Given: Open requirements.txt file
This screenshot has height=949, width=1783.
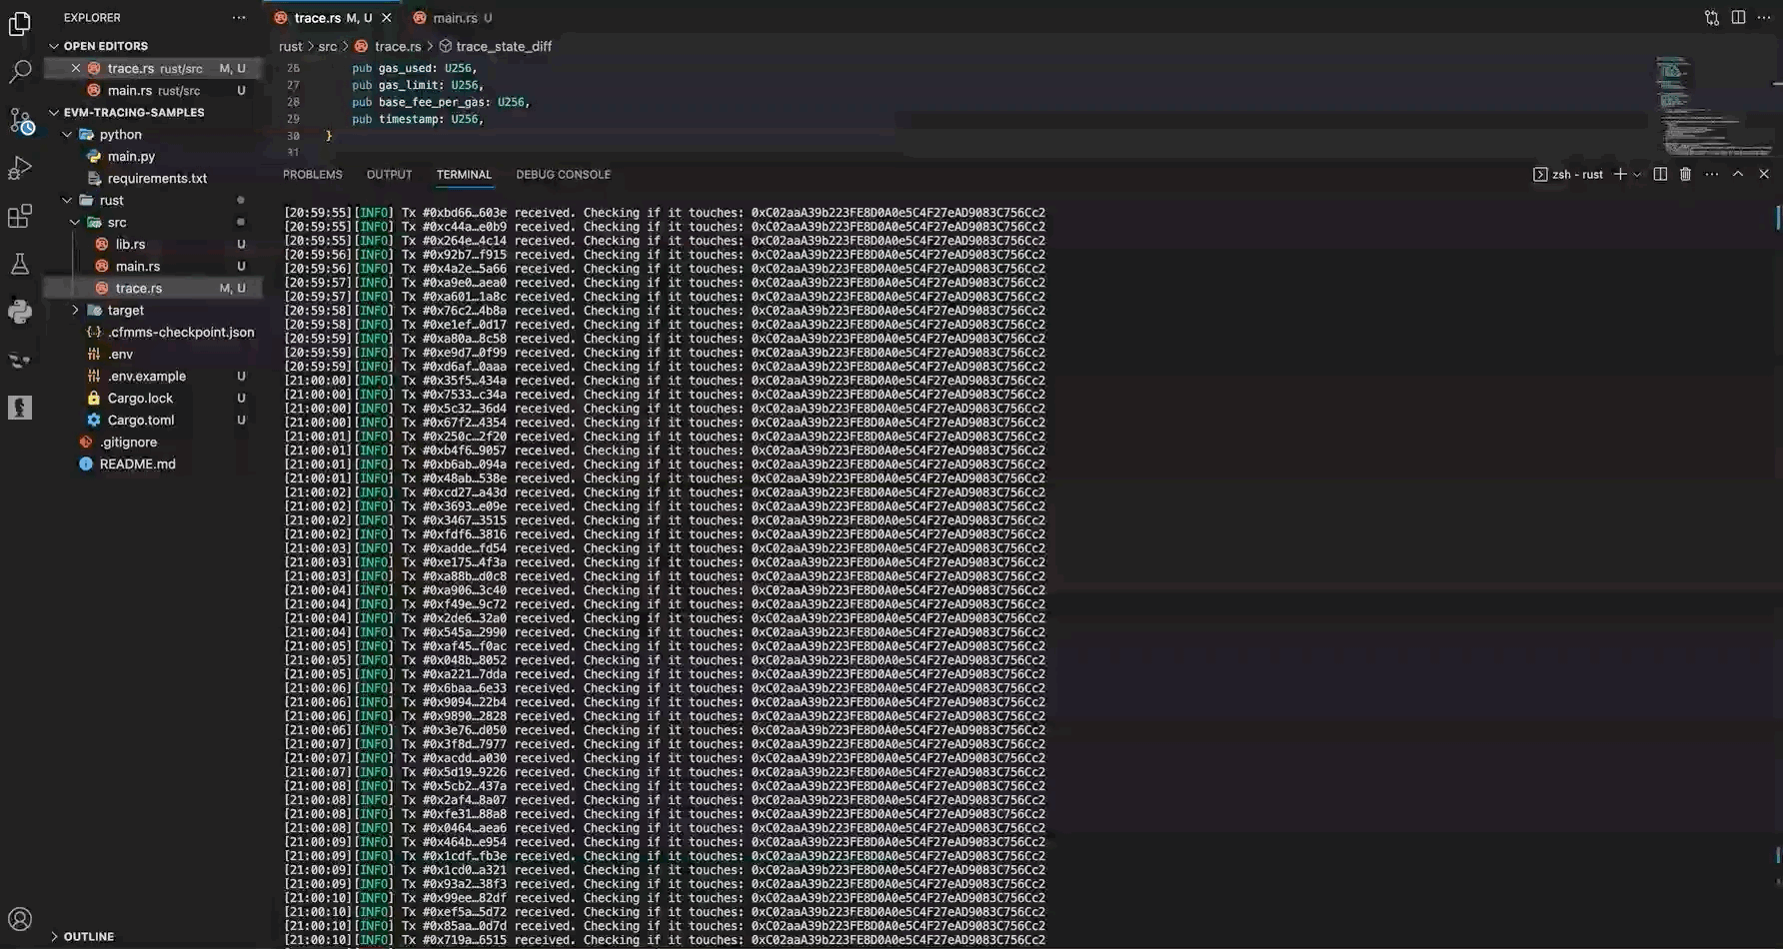Looking at the screenshot, I should 157,179.
